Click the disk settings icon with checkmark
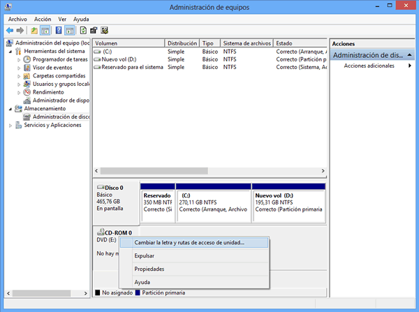 (105, 31)
